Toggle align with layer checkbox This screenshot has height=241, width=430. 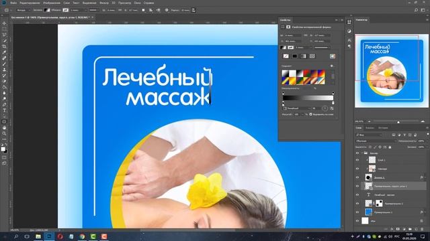tap(310, 114)
